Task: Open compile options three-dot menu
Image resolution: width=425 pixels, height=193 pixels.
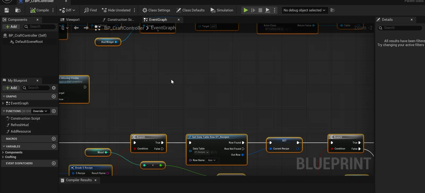Action: click(x=53, y=10)
